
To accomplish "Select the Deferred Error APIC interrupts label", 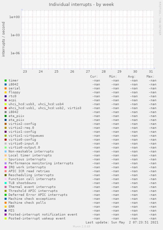I will point(38,195).
